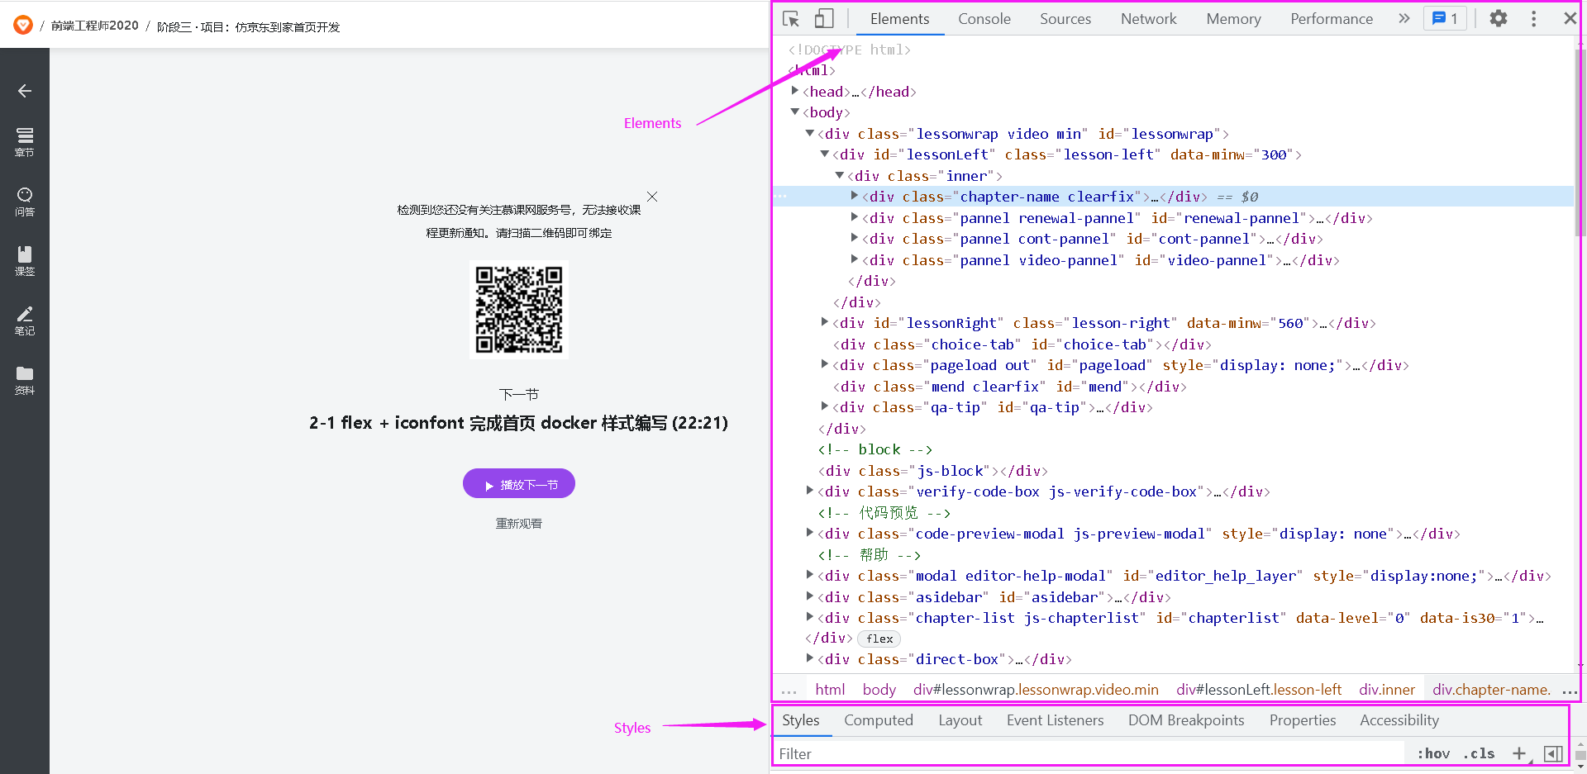The height and width of the screenshot is (774, 1587).
Task: Expand the renewal-pannel div node
Action: (x=855, y=217)
